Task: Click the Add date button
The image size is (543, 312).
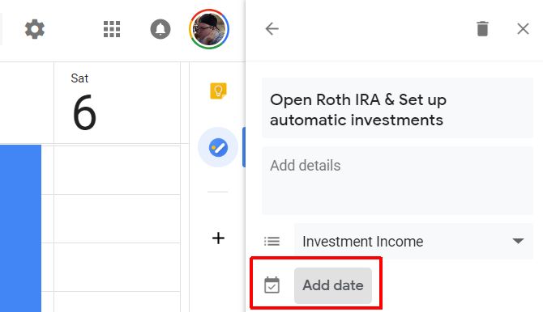Action: pyautogui.click(x=333, y=286)
